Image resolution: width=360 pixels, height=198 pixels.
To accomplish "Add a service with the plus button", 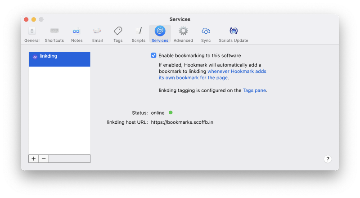I will pyautogui.click(x=33, y=159).
